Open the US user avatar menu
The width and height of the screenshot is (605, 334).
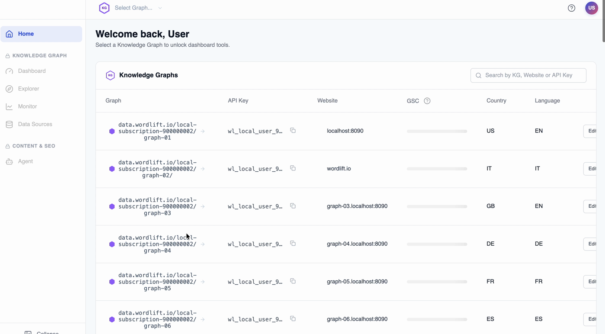(591, 8)
